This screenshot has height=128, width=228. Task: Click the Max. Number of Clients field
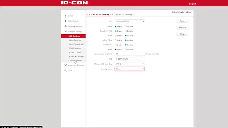130,54
